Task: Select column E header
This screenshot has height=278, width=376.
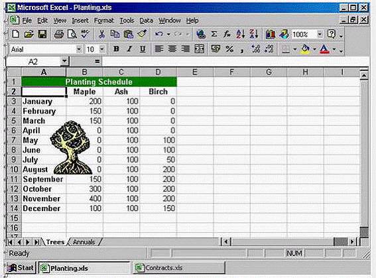Action: [x=195, y=72]
